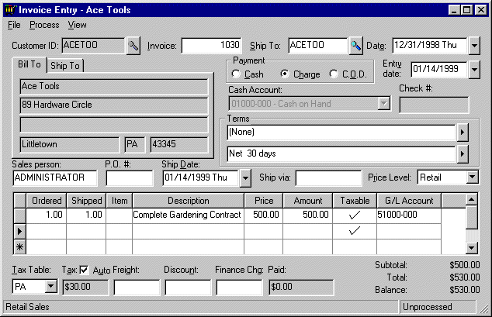Open the Process menu
The height and width of the screenshot is (317, 492).
pyautogui.click(x=44, y=25)
